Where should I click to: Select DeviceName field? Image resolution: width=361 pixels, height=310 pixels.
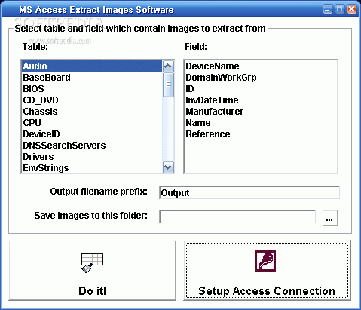tap(260, 66)
